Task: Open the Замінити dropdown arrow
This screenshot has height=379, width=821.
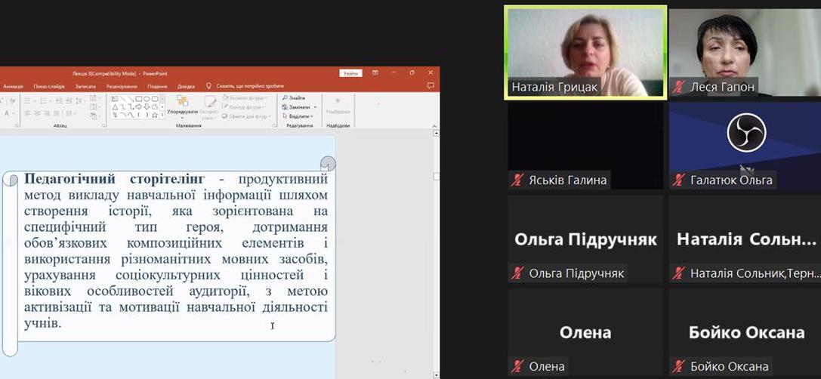Action: [315, 107]
